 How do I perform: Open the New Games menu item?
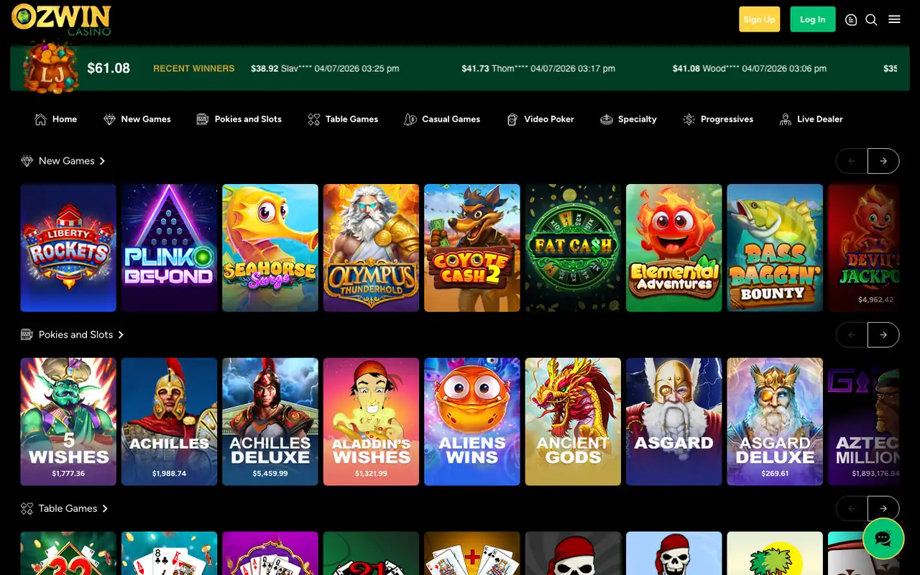[x=137, y=119]
